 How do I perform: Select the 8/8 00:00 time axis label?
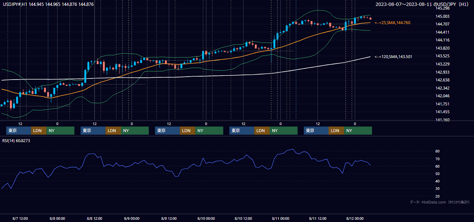[57, 218]
